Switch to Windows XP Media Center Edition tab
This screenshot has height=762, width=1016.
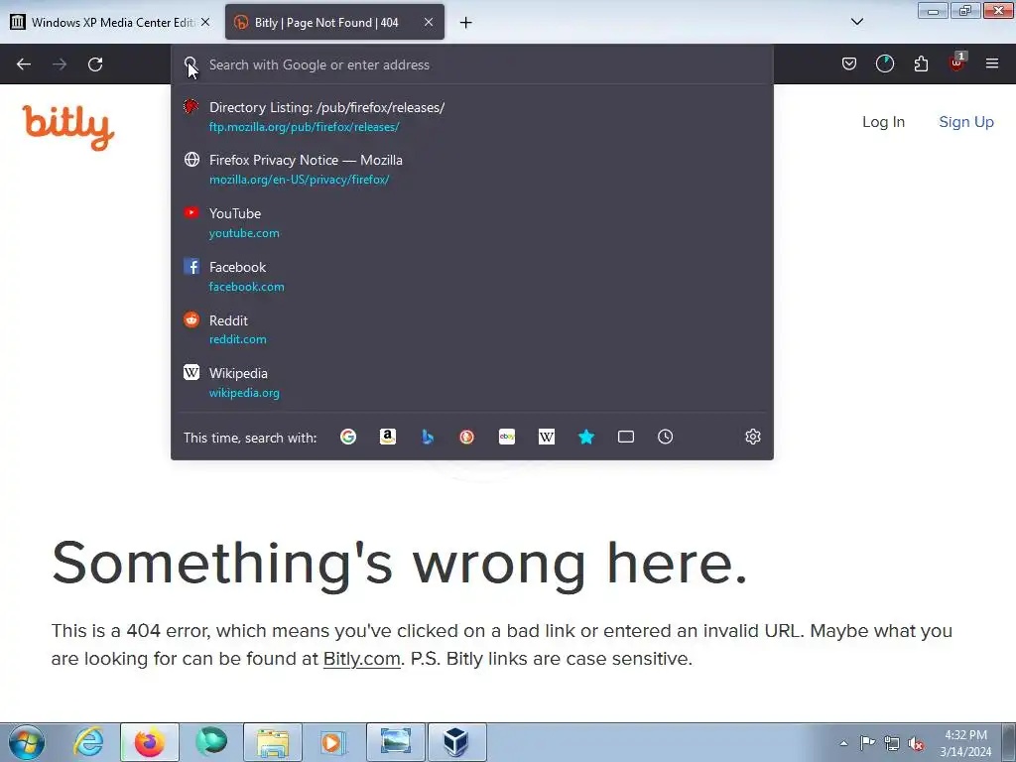pyautogui.click(x=109, y=23)
